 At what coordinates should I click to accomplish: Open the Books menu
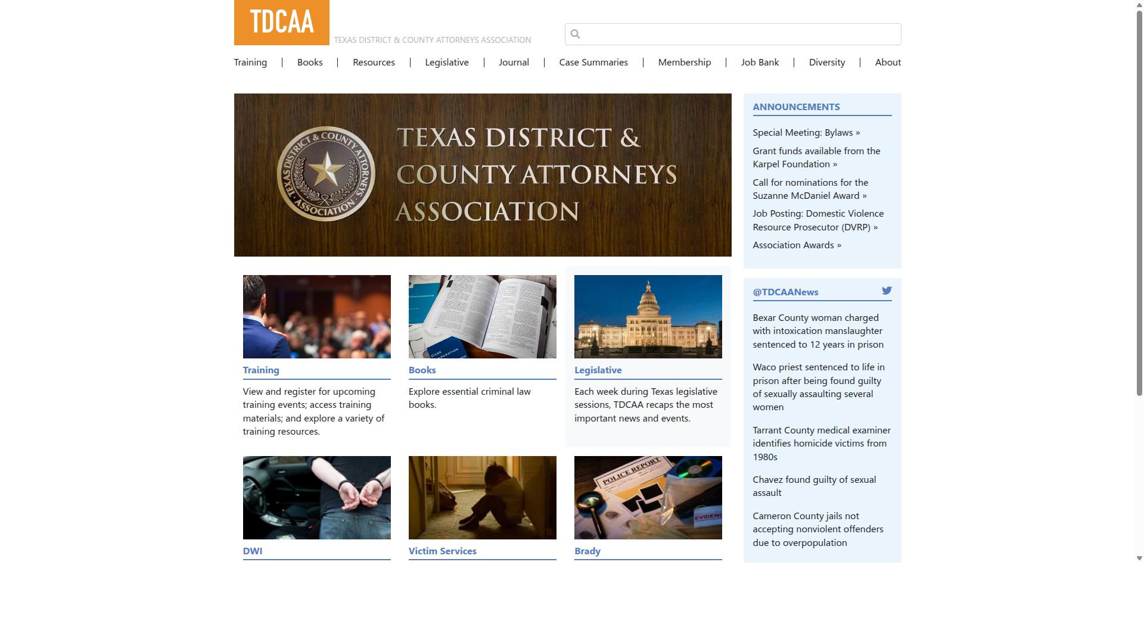(310, 63)
